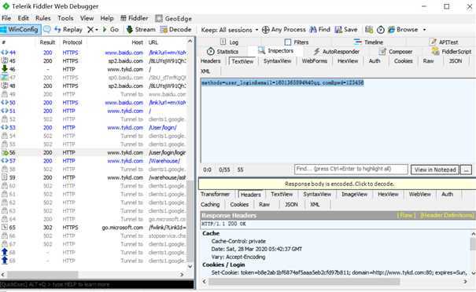Select request Cookies tab
476x292 pixels.
403,61
